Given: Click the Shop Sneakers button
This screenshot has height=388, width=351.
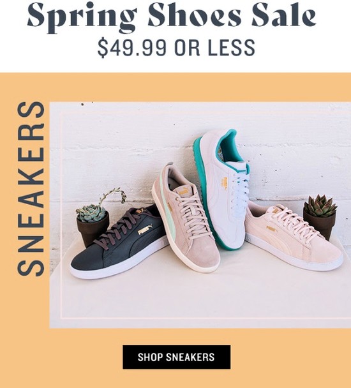Looking at the screenshot, I should 177,357.
